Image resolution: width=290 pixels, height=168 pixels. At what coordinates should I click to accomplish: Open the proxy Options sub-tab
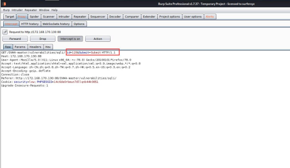79,24
